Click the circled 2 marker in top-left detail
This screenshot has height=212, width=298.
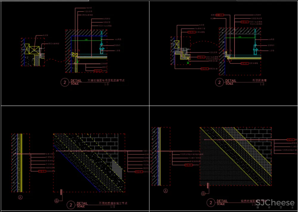tap(65, 82)
